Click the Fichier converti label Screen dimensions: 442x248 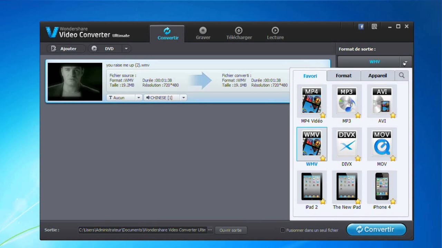tap(237, 75)
